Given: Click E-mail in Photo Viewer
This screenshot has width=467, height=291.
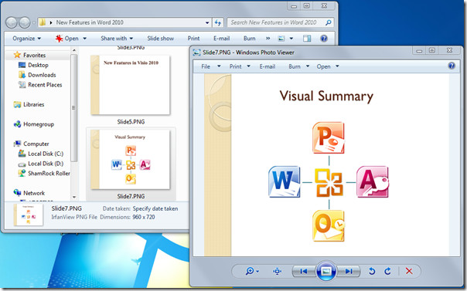Looking at the screenshot, I should [x=268, y=66].
